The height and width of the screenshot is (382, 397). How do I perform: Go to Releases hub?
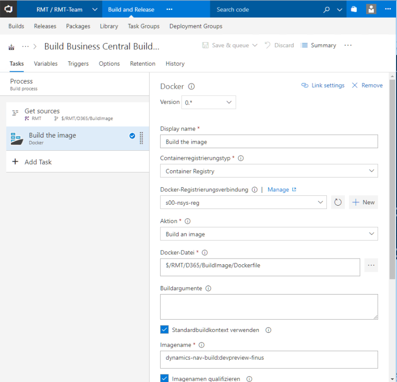(x=45, y=26)
